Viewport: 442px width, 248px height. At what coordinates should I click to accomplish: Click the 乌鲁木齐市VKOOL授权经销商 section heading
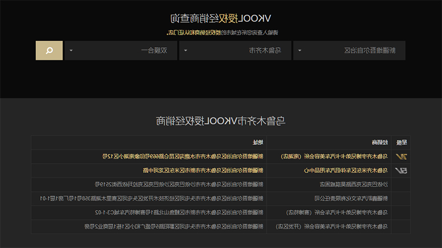220,121
